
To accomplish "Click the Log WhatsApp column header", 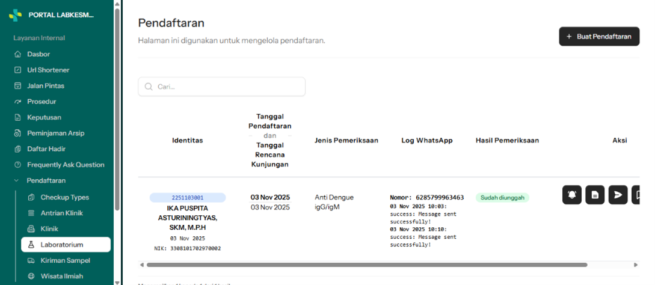I will 427,141.
